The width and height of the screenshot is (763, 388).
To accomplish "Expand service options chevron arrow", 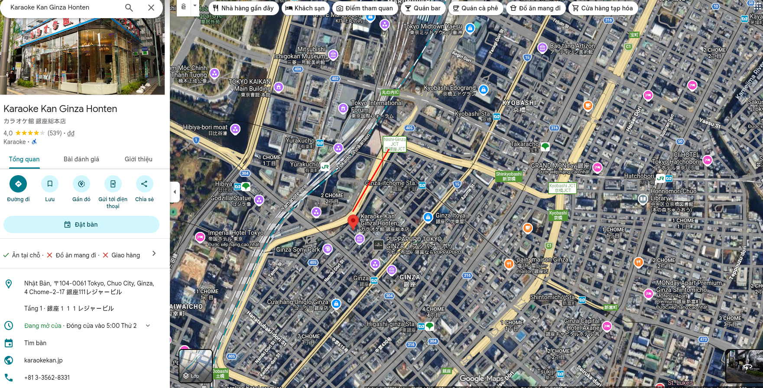I will click(x=154, y=253).
